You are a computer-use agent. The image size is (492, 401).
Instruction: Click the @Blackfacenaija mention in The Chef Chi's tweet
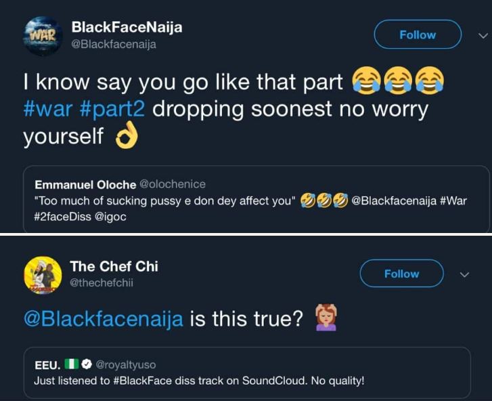(104, 319)
